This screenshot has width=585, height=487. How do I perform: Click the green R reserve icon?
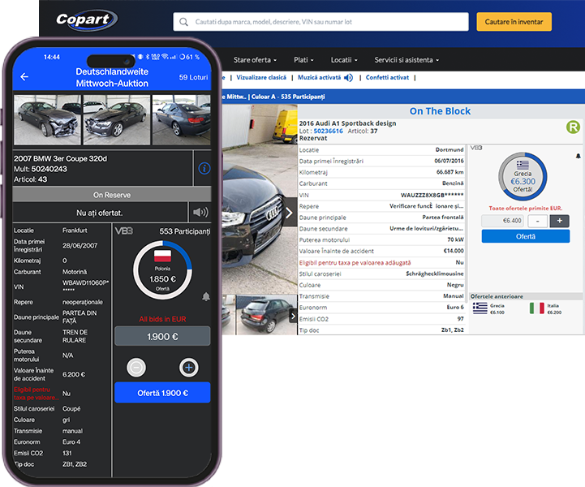click(573, 127)
